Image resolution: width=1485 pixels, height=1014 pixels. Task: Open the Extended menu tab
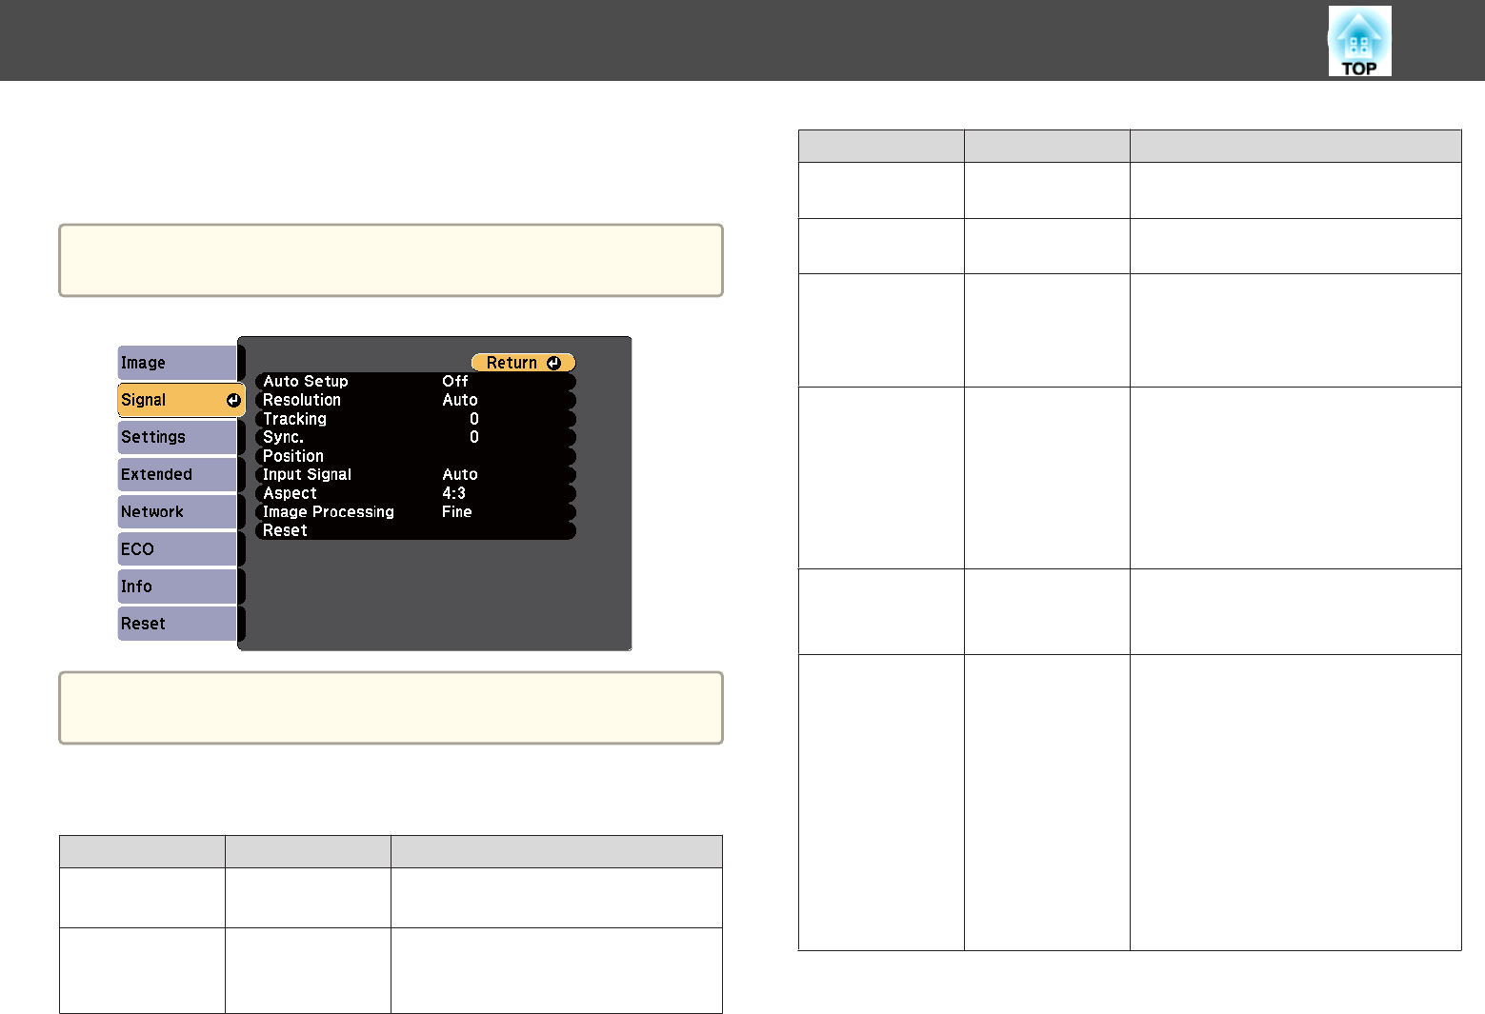pos(177,474)
